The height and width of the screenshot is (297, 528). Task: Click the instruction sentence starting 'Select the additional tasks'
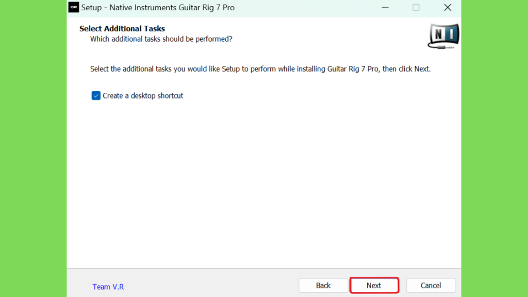pos(260,69)
